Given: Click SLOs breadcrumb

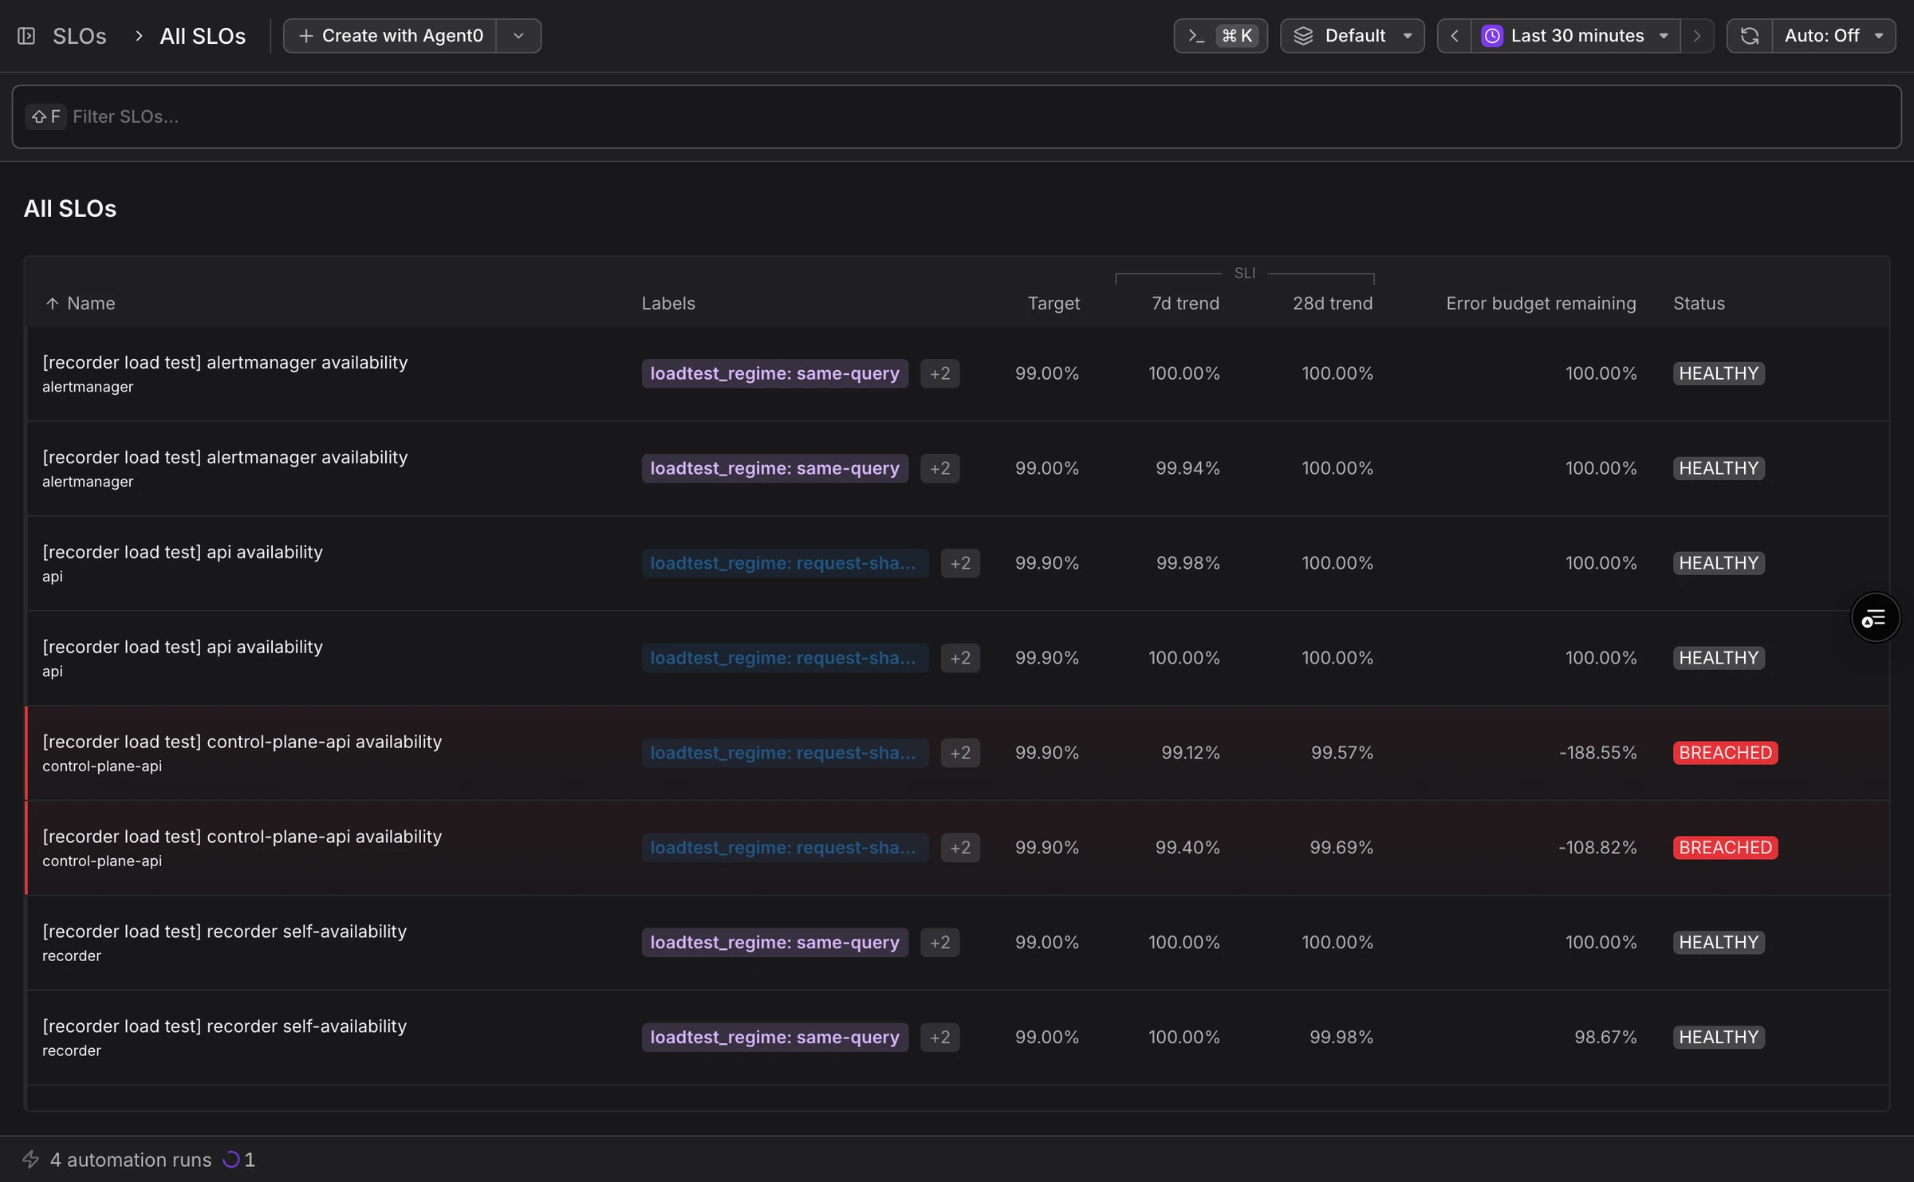Looking at the screenshot, I should [x=79, y=36].
